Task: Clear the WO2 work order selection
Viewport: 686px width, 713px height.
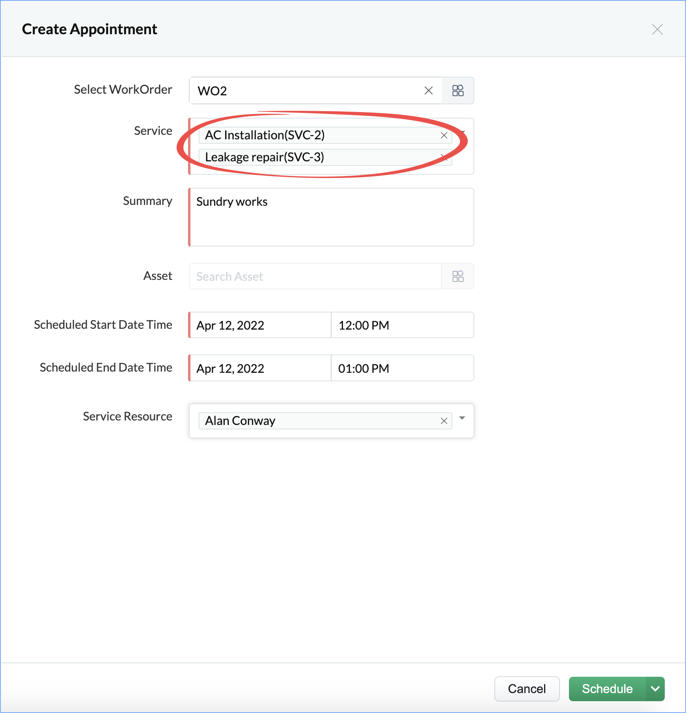Action: pos(428,90)
